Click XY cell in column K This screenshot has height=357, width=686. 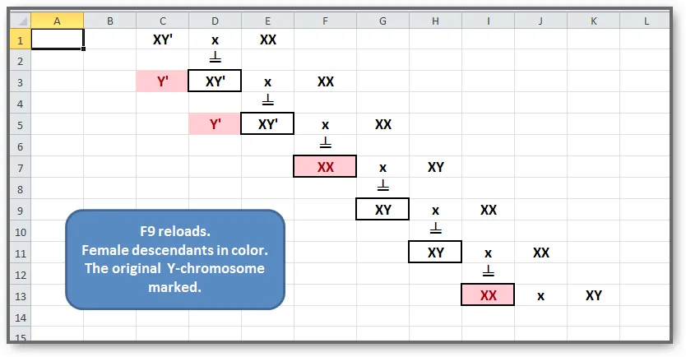coord(593,295)
